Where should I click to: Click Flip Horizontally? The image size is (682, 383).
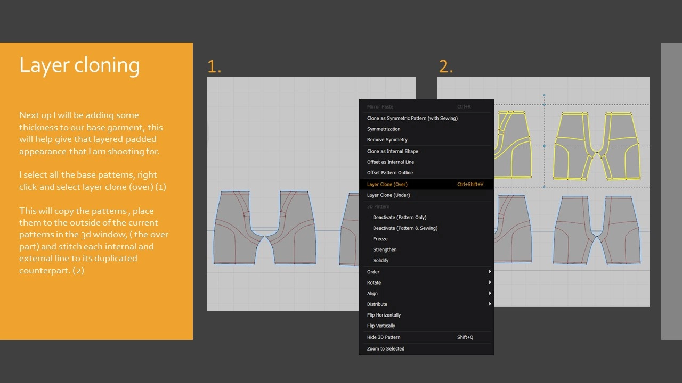384,315
